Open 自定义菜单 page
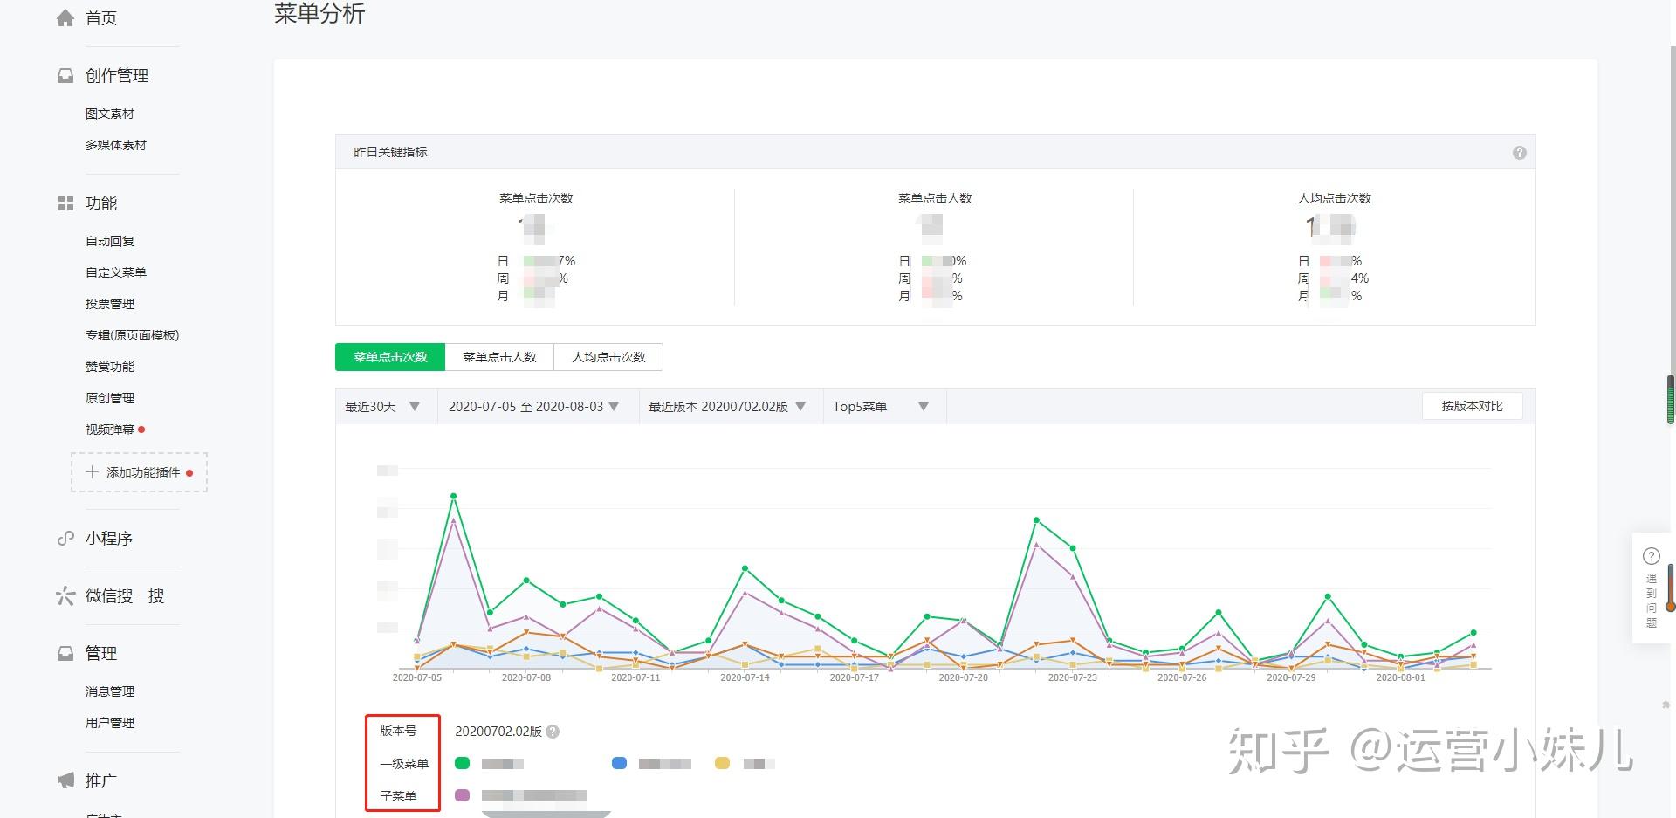The height and width of the screenshot is (818, 1676). (x=116, y=272)
